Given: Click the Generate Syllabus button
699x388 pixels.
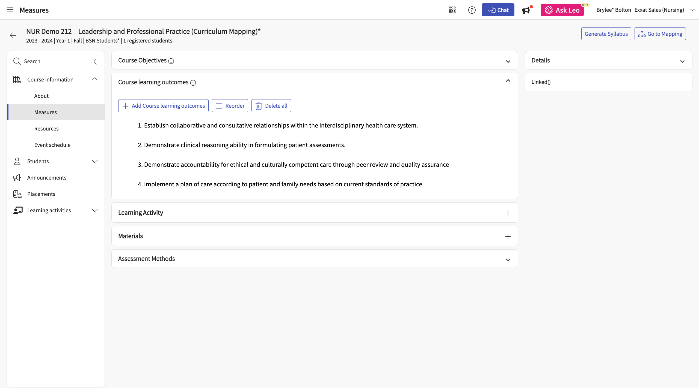Looking at the screenshot, I should (x=606, y=34).
